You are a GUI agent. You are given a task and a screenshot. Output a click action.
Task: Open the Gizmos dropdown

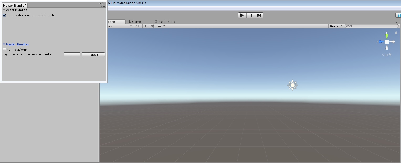click(336, 26)
